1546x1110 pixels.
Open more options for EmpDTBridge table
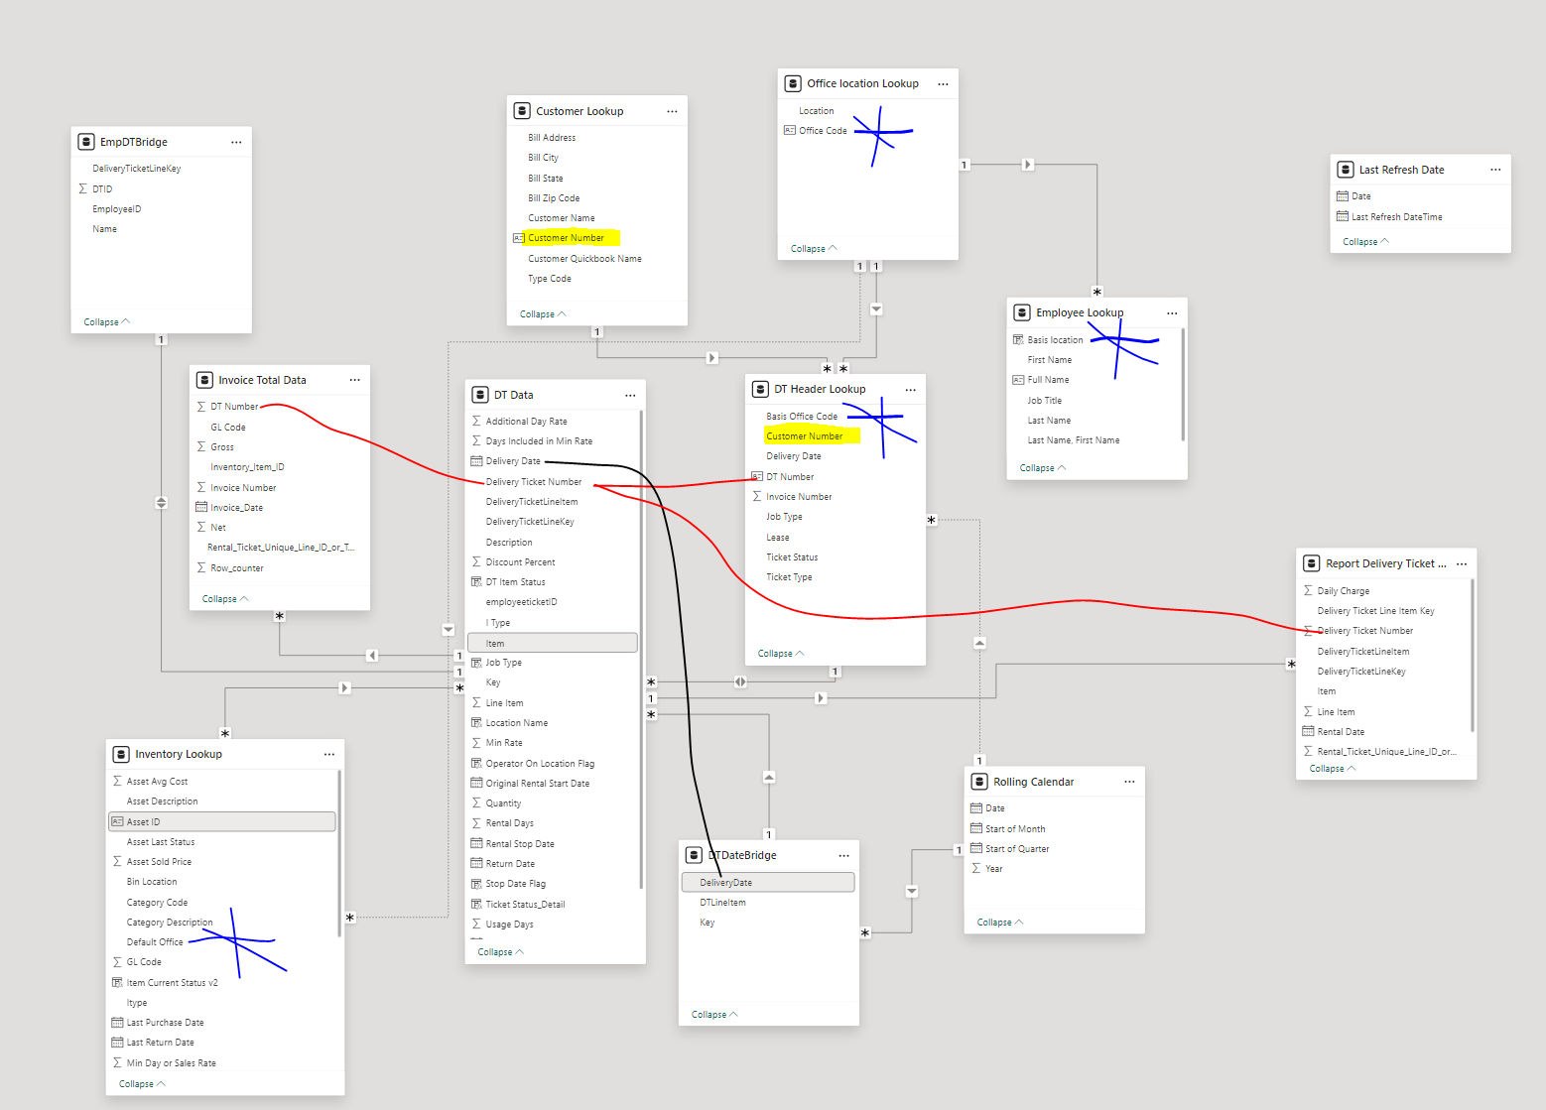tap(236, 142)
